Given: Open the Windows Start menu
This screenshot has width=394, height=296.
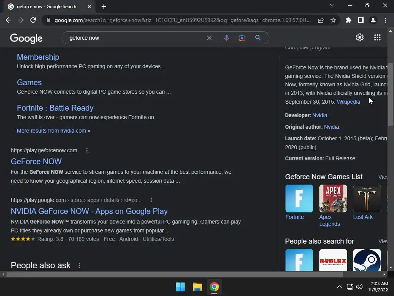Looking at the screenshot, I should (180, 287).
